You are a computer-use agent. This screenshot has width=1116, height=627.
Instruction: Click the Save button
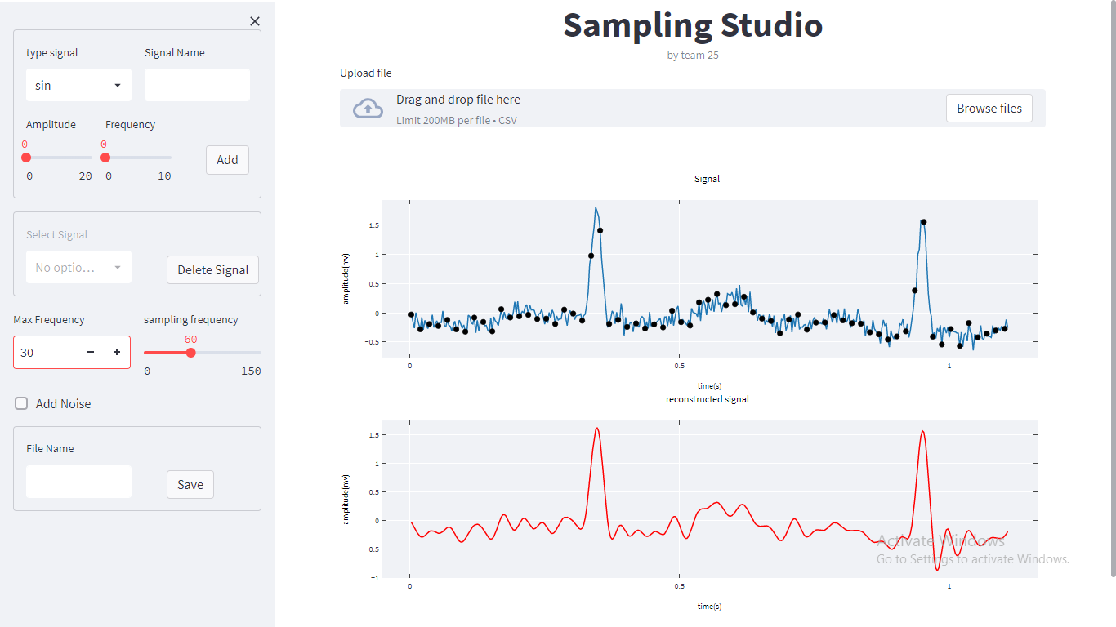[190, 484]
